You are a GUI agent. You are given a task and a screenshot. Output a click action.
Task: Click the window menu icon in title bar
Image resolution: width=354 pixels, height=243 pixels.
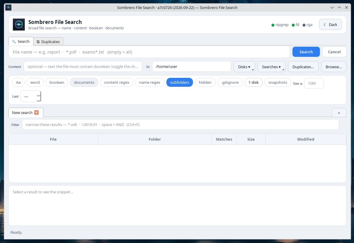pyautogui.click(x=8, y=8)
